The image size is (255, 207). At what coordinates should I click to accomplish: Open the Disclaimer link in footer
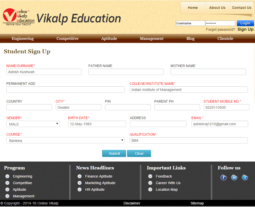pos(132,203)
